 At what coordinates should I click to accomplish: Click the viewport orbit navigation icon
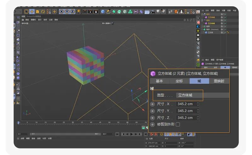[191, 20]
